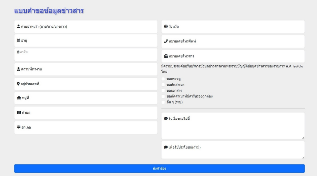Viewport: 317px width, 176px height.
Task: Click the person icon beside ด้วยข้าพเจ้า field
Action: pyautogui.click(x=19, y=27)
